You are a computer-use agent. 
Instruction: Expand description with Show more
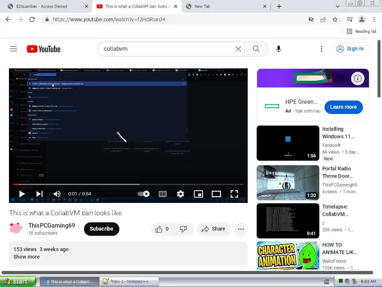click(x=26, y=257)
